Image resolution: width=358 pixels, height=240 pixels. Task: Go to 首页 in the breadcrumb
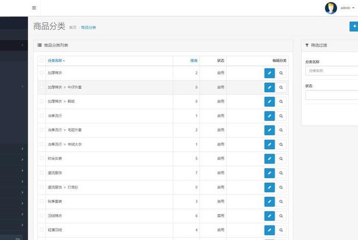73,28
